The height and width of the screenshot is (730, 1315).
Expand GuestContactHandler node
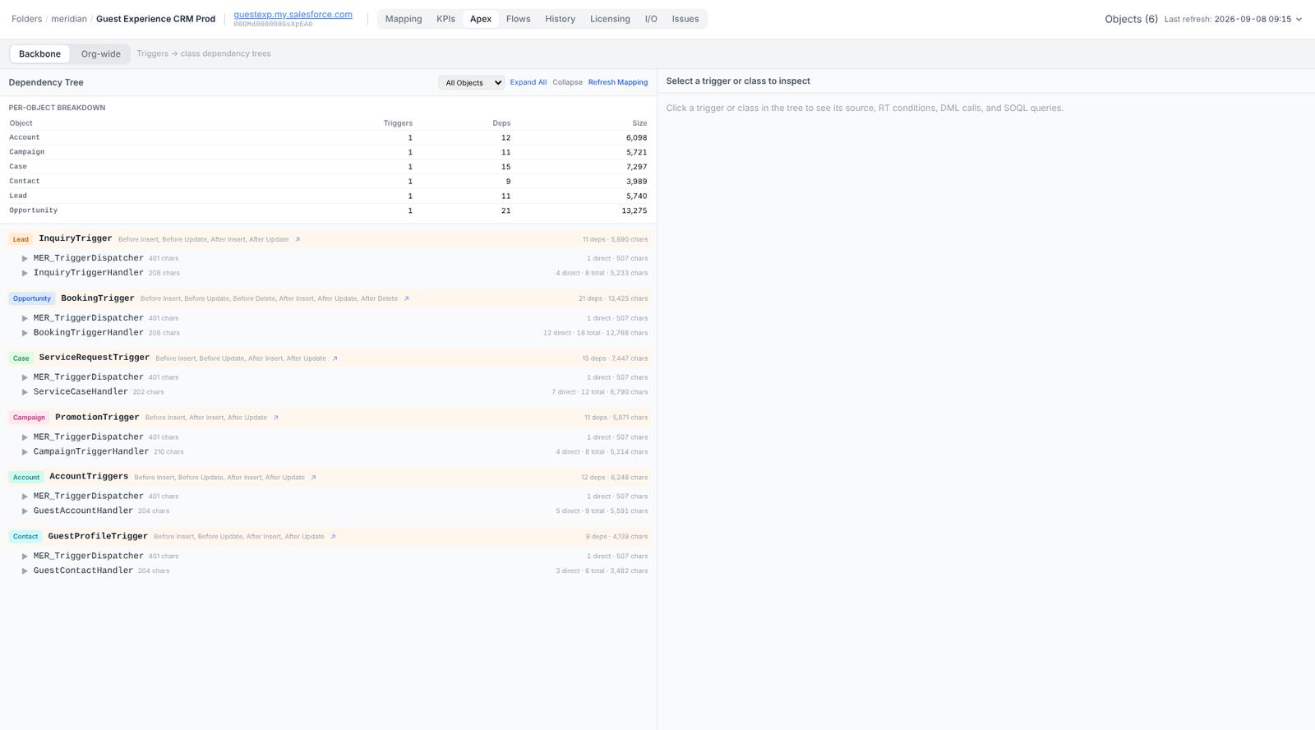[25, 571]
